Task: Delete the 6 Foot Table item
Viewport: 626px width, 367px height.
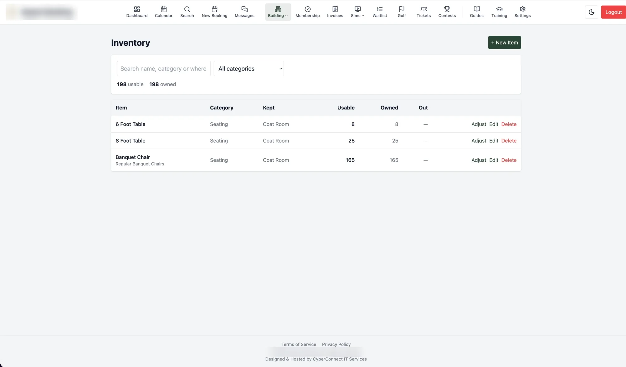Action: (509, 124)
